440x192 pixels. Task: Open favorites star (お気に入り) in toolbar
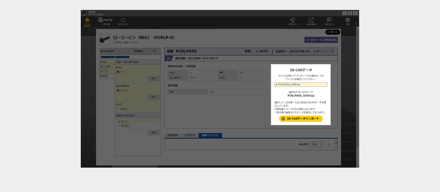(123, 21)
